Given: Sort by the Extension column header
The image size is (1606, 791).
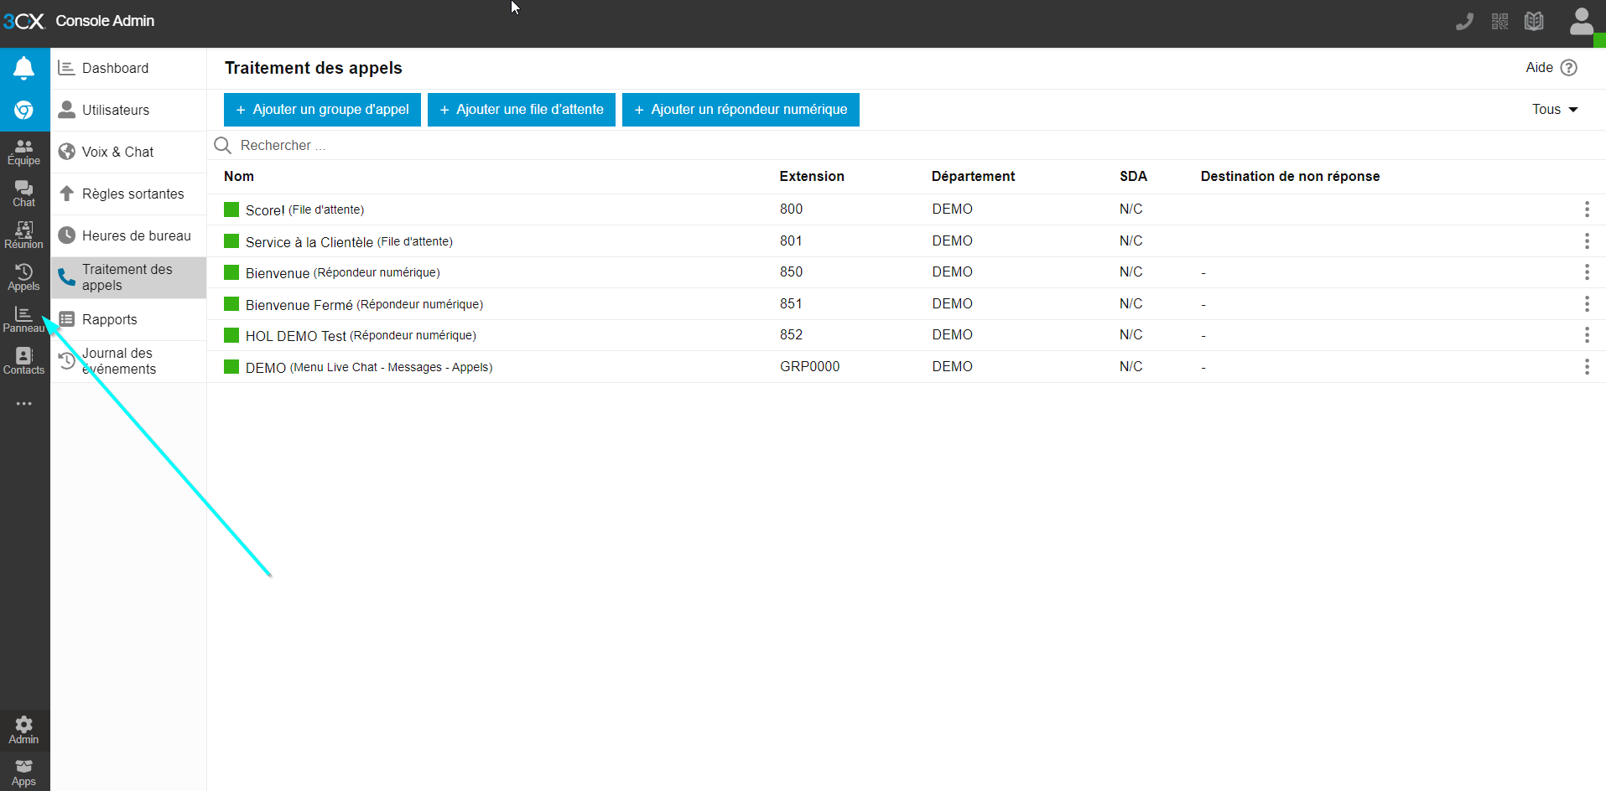Looking at the screenshot, I should tap(812, 177).
